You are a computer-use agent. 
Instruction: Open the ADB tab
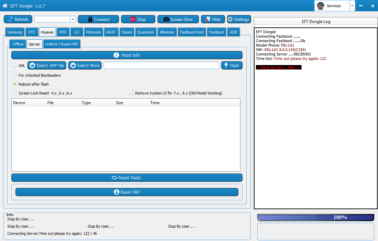(x=233, y=32)
